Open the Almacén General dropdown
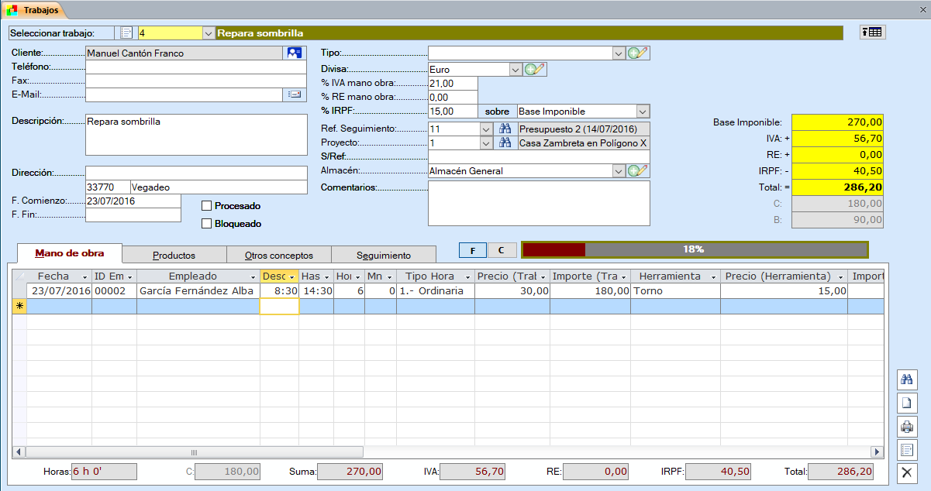This screenshot has width=931, height=491. tap(618, 171)
